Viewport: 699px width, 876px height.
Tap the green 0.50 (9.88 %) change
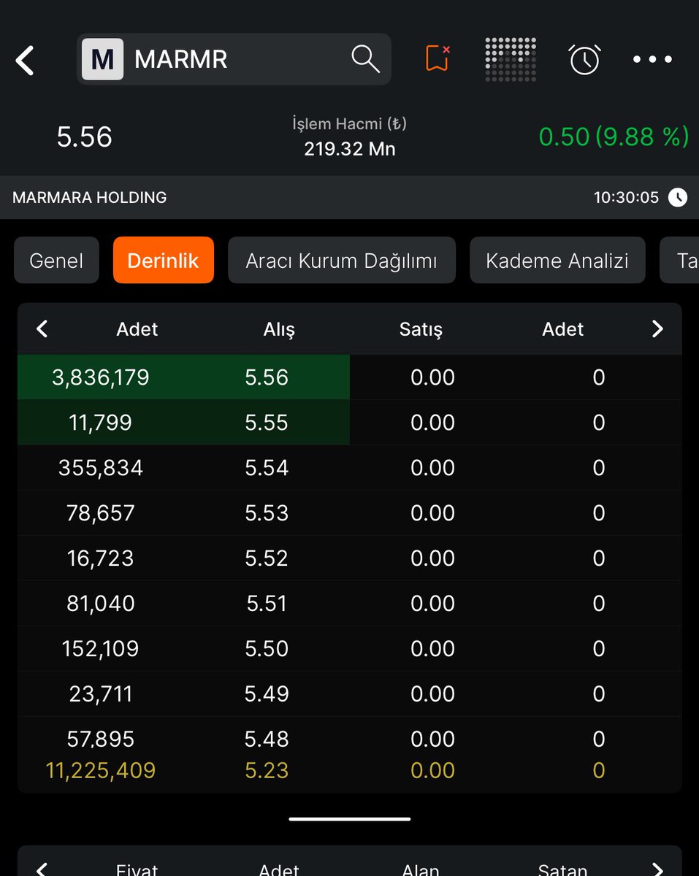click(x=614, y=137)
